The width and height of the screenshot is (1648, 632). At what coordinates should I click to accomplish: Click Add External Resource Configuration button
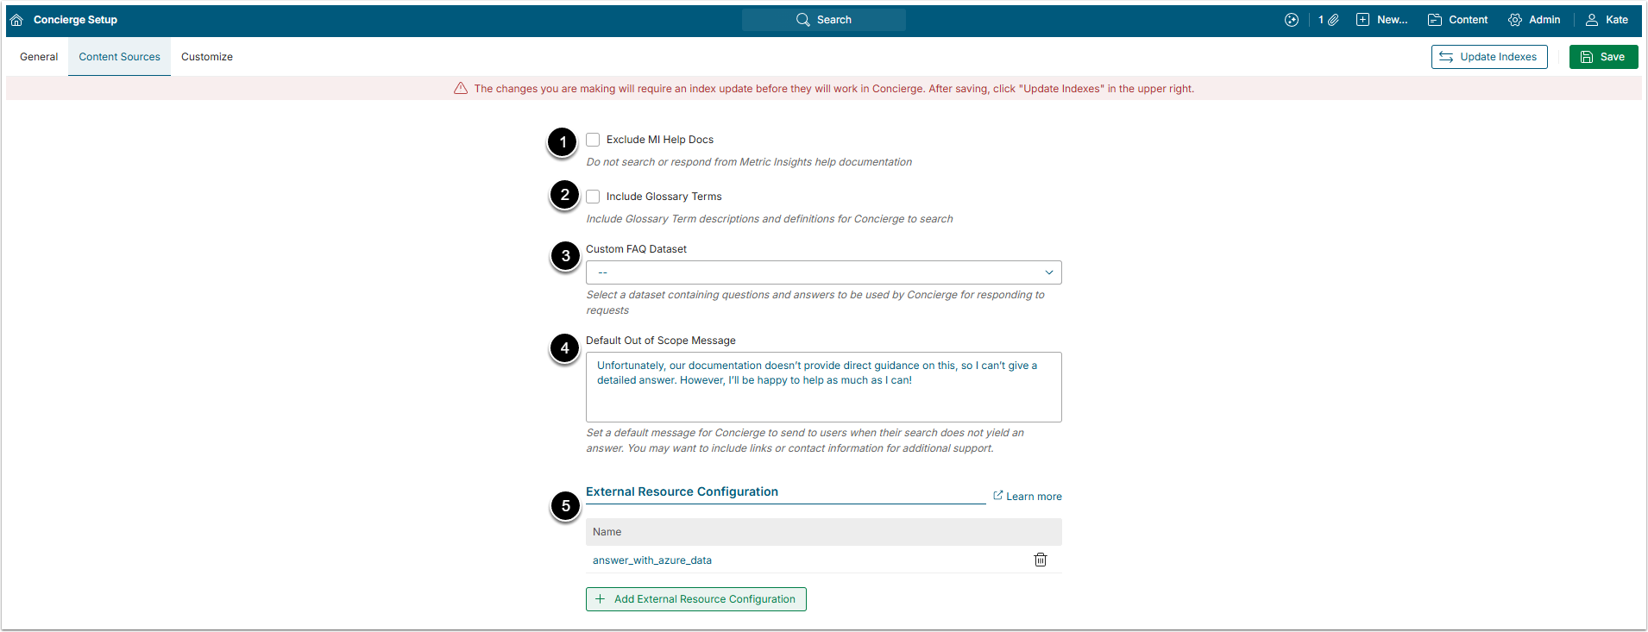point(695,599)
